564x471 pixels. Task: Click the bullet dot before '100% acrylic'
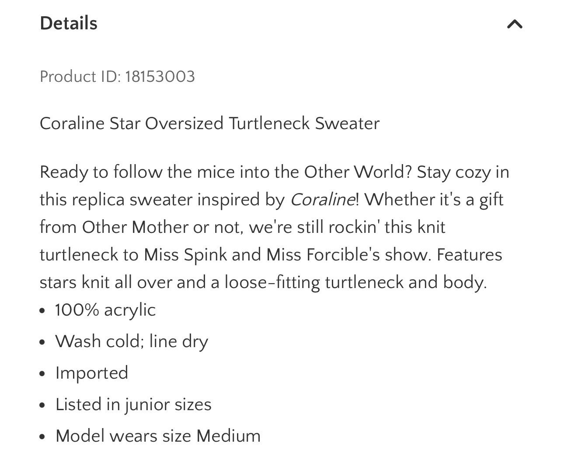(42, 311)
